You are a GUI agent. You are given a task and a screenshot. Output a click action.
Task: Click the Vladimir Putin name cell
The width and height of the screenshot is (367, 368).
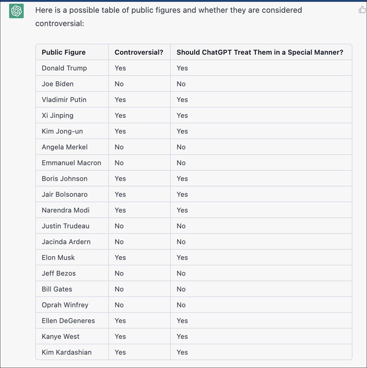64,99
